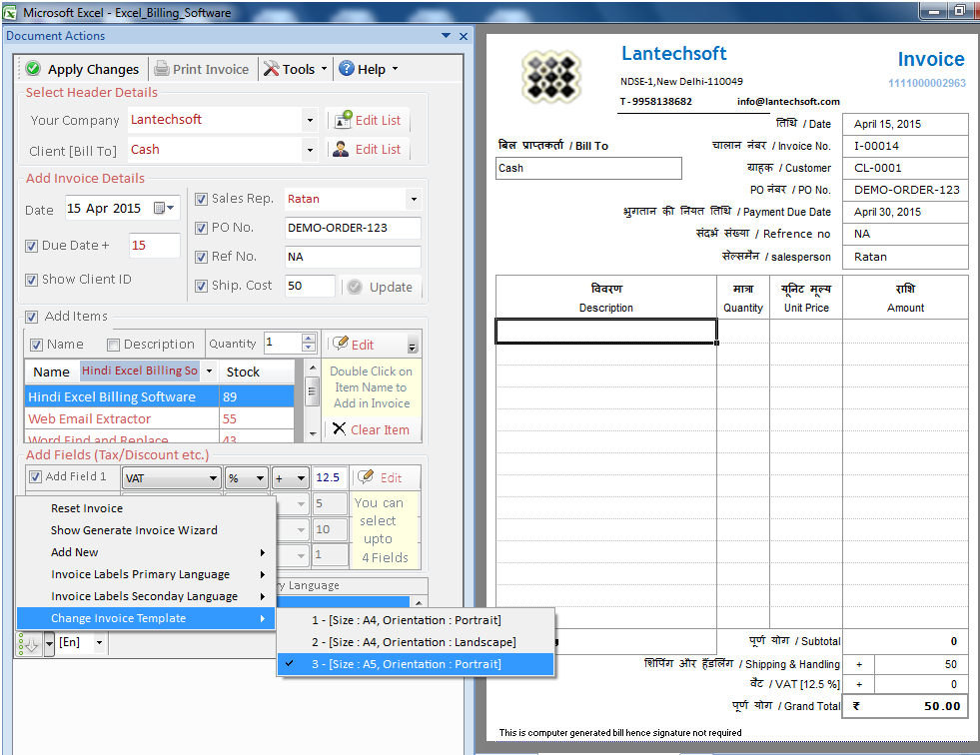This screenshot has width=980, height=755.
Task: Toggle the Add Field 1 checkbox
Action: point(36,477)
